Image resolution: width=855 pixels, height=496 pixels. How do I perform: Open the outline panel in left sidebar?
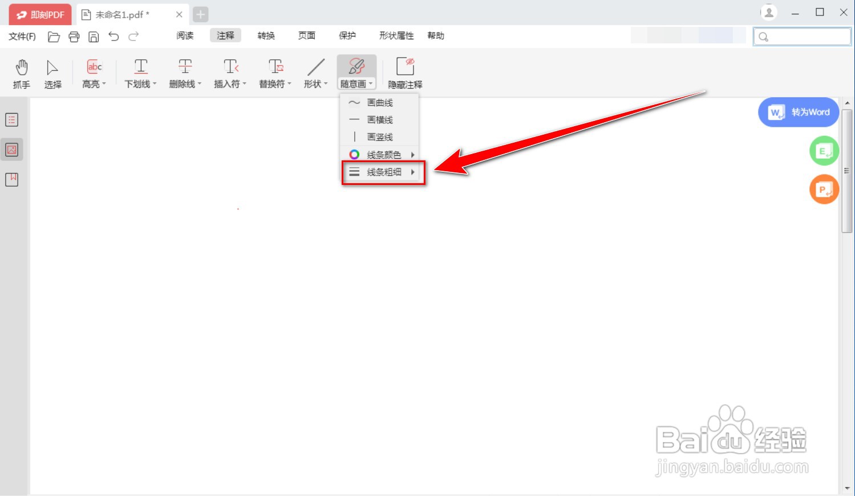[11, 120]
